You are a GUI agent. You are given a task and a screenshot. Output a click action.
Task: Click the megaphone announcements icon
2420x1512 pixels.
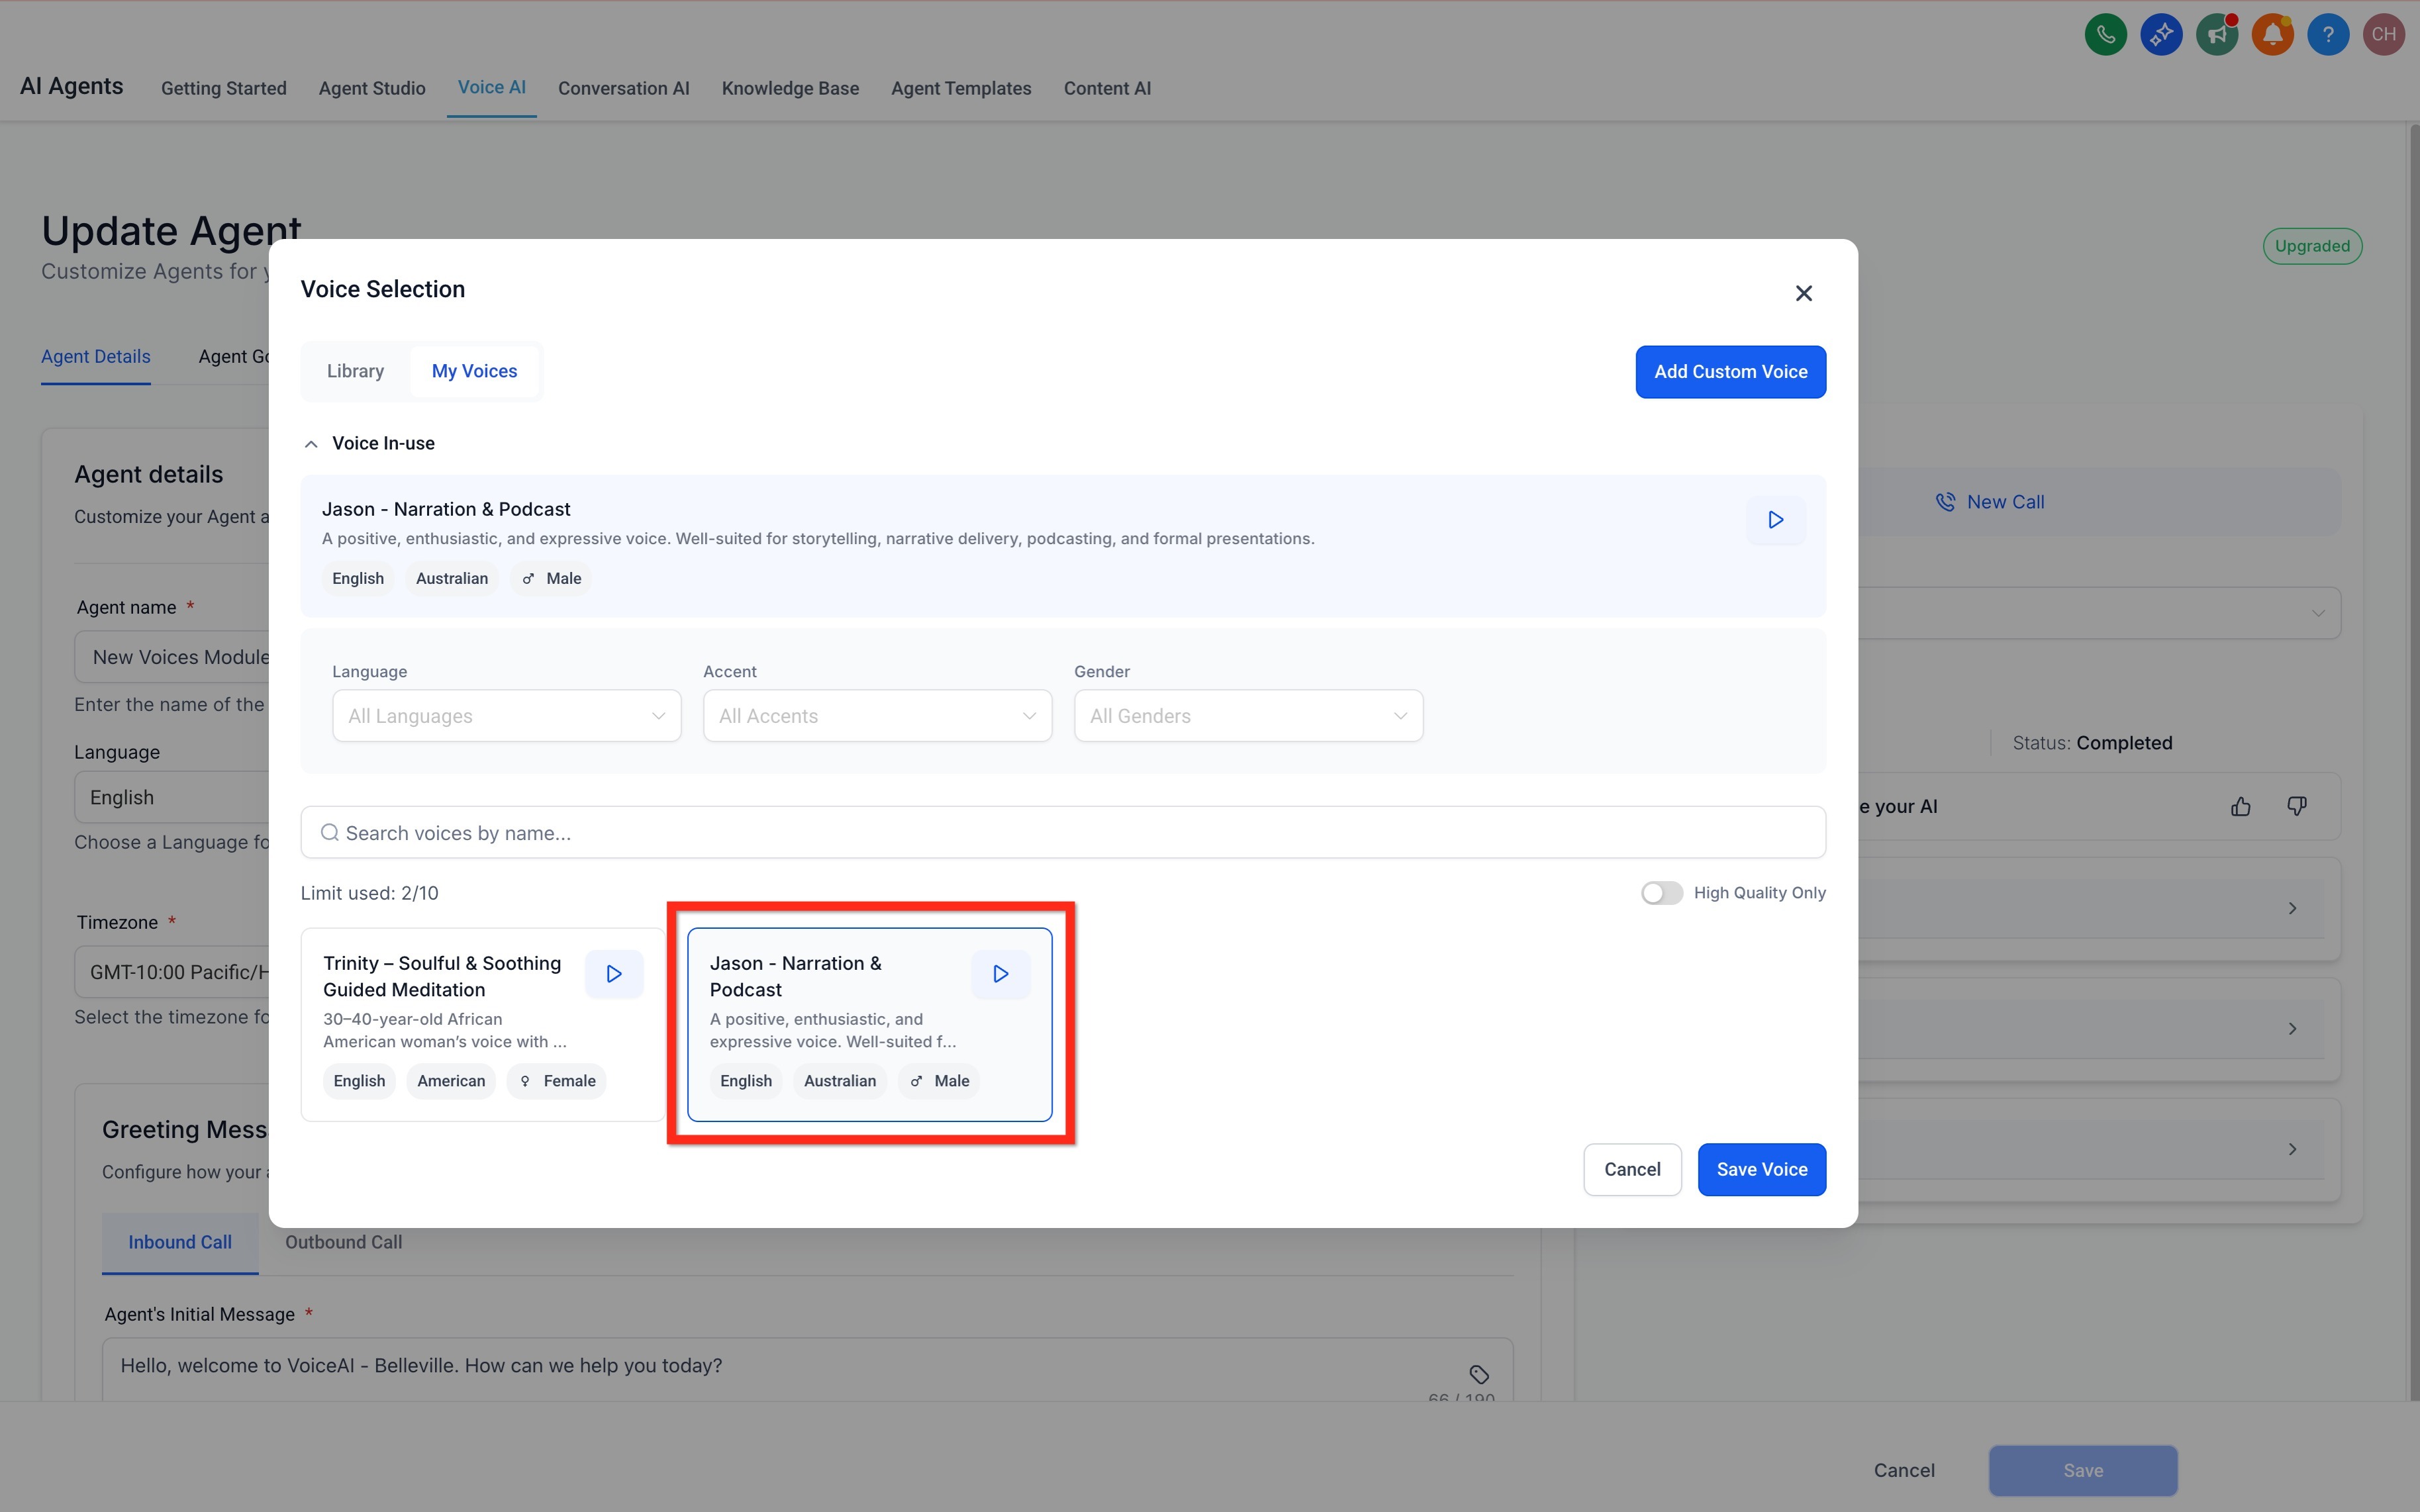[x=2216, y=35]
